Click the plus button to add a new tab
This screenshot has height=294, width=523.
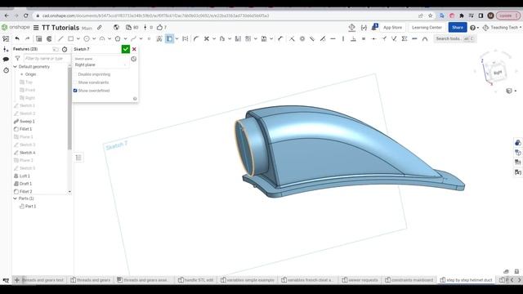point(16,280)
